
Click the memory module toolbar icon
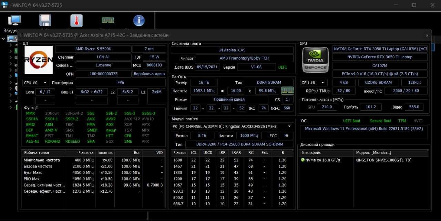107,20
